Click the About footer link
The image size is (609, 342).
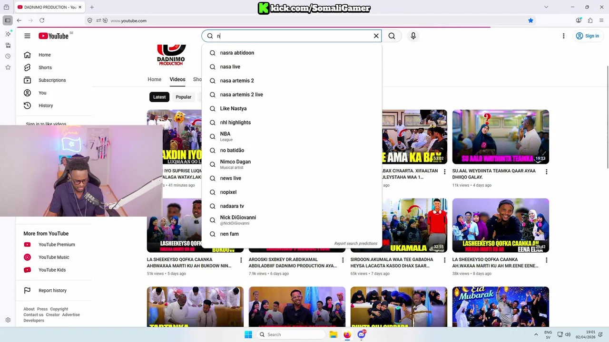pyautogui.click(x=29, y=309)
